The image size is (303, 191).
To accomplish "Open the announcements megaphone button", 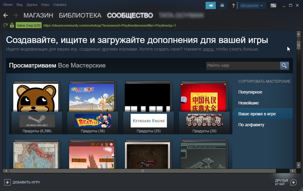I will coord(210,5).
